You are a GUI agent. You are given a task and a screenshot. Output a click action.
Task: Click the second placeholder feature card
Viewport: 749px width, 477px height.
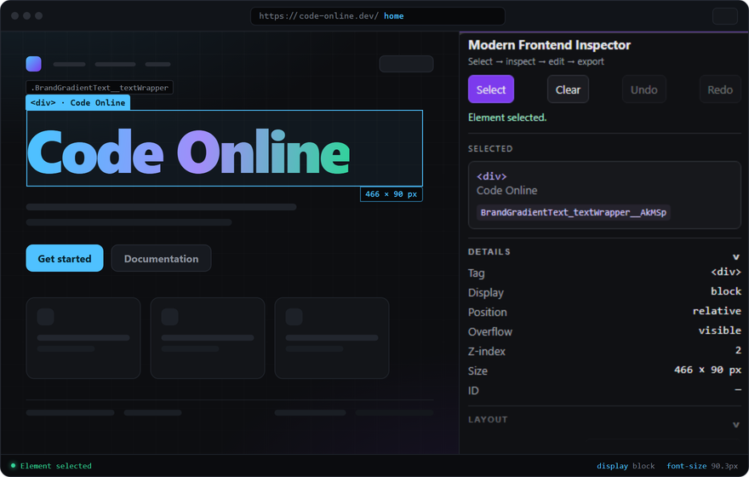tap(208, 338)
